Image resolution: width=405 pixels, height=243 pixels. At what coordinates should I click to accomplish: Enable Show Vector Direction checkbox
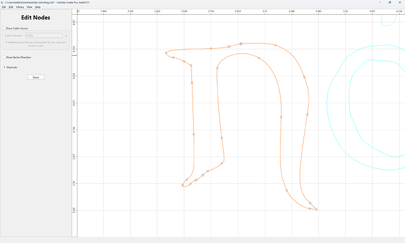coord(4,57)
